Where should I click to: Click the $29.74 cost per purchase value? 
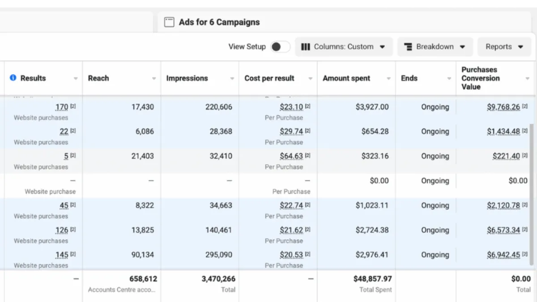(x=291, y=132)
